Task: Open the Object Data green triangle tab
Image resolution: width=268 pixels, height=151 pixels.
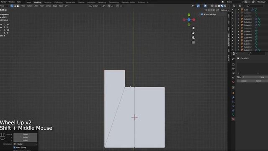Action: point(233,115)
